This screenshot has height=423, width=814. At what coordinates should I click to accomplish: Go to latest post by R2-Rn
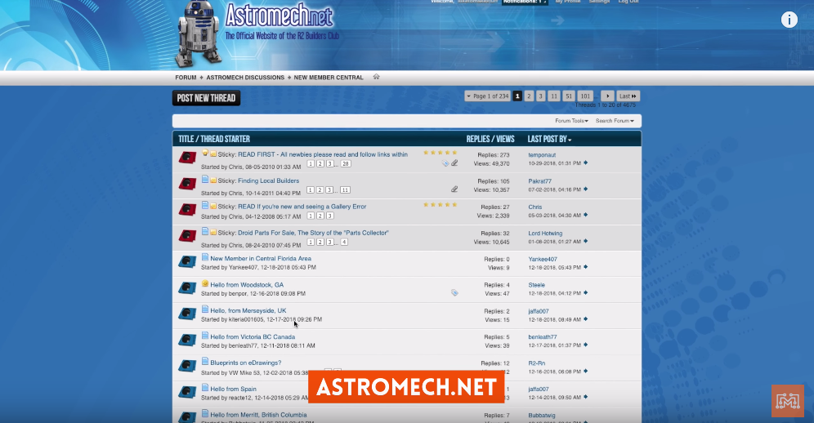tap(586, 372)
